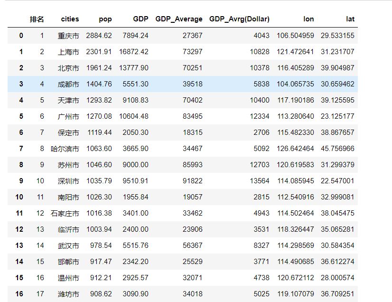The width and height of the screenshot is (392, 302).
Task: Click GDP value 9510.91
Action: click(136, 181)
